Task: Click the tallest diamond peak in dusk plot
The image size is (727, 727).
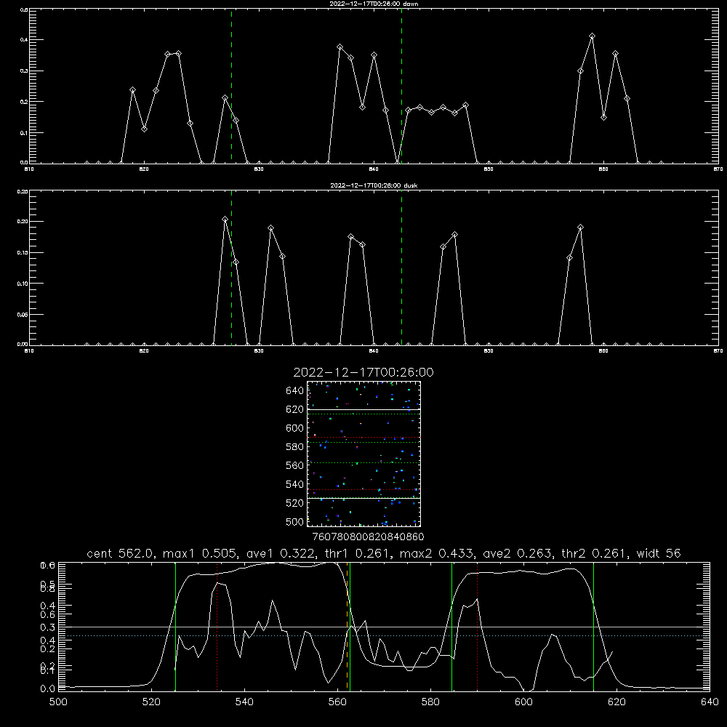Action: coord(225,220)
